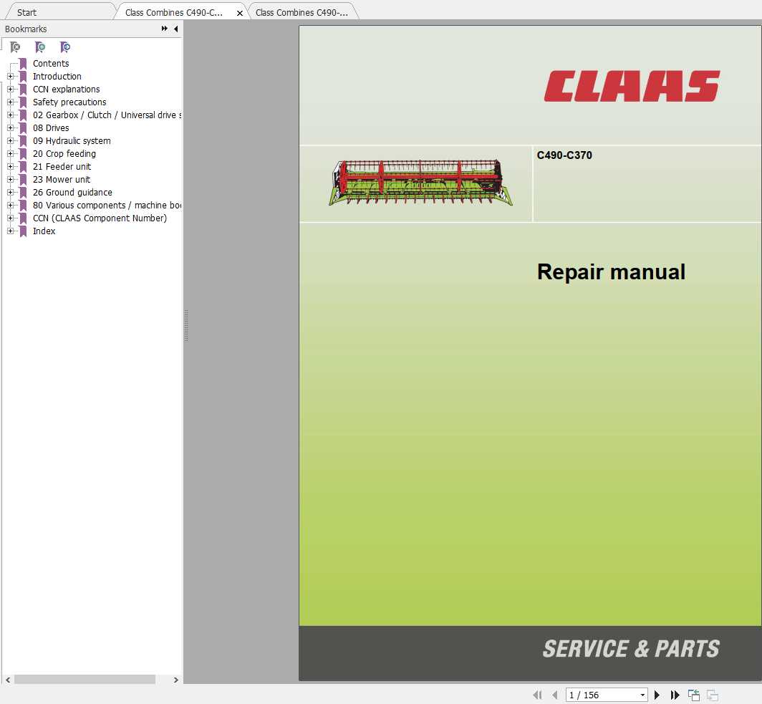Screen dimensions: 762x704
Task: Expand the CCN explanations bookmark
Action: 10,90
